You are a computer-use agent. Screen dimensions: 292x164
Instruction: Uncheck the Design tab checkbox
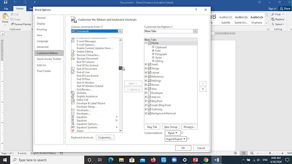pyautogui.click(x=149, y=68)
